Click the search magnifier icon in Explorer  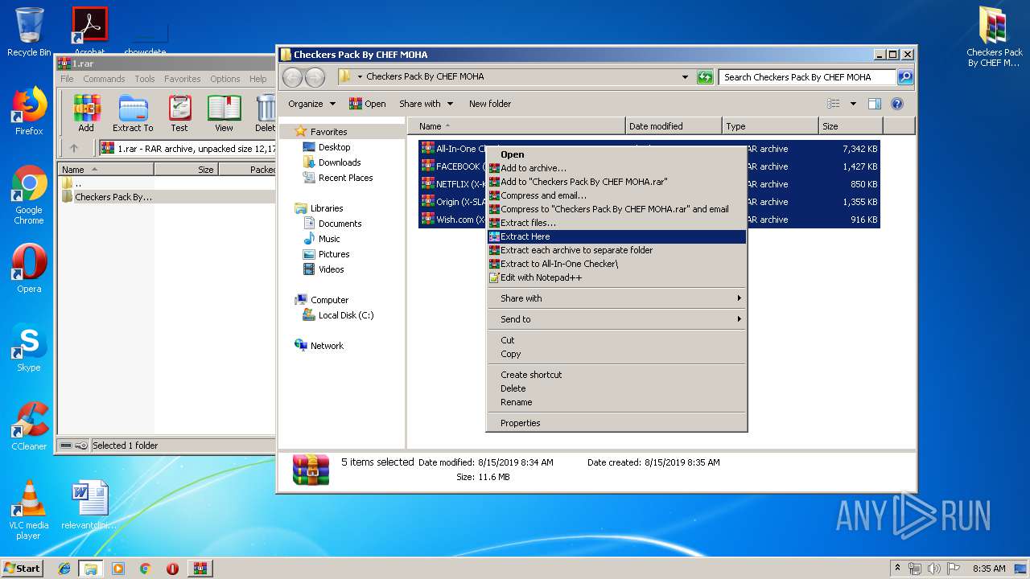click(905, 77)
